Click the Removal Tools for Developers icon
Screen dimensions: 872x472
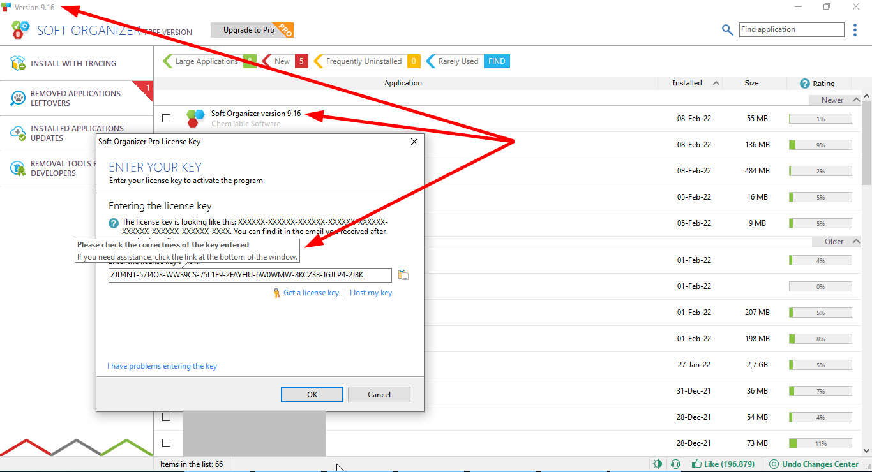coord(18,168)
